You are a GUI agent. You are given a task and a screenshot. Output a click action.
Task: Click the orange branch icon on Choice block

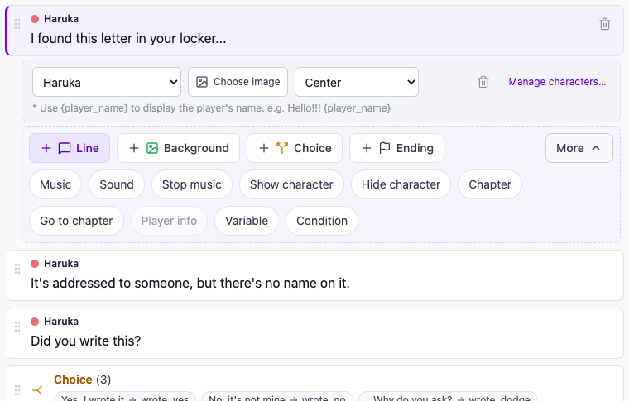coord(37,389)
